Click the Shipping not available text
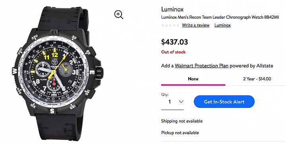 pos(182,121)
